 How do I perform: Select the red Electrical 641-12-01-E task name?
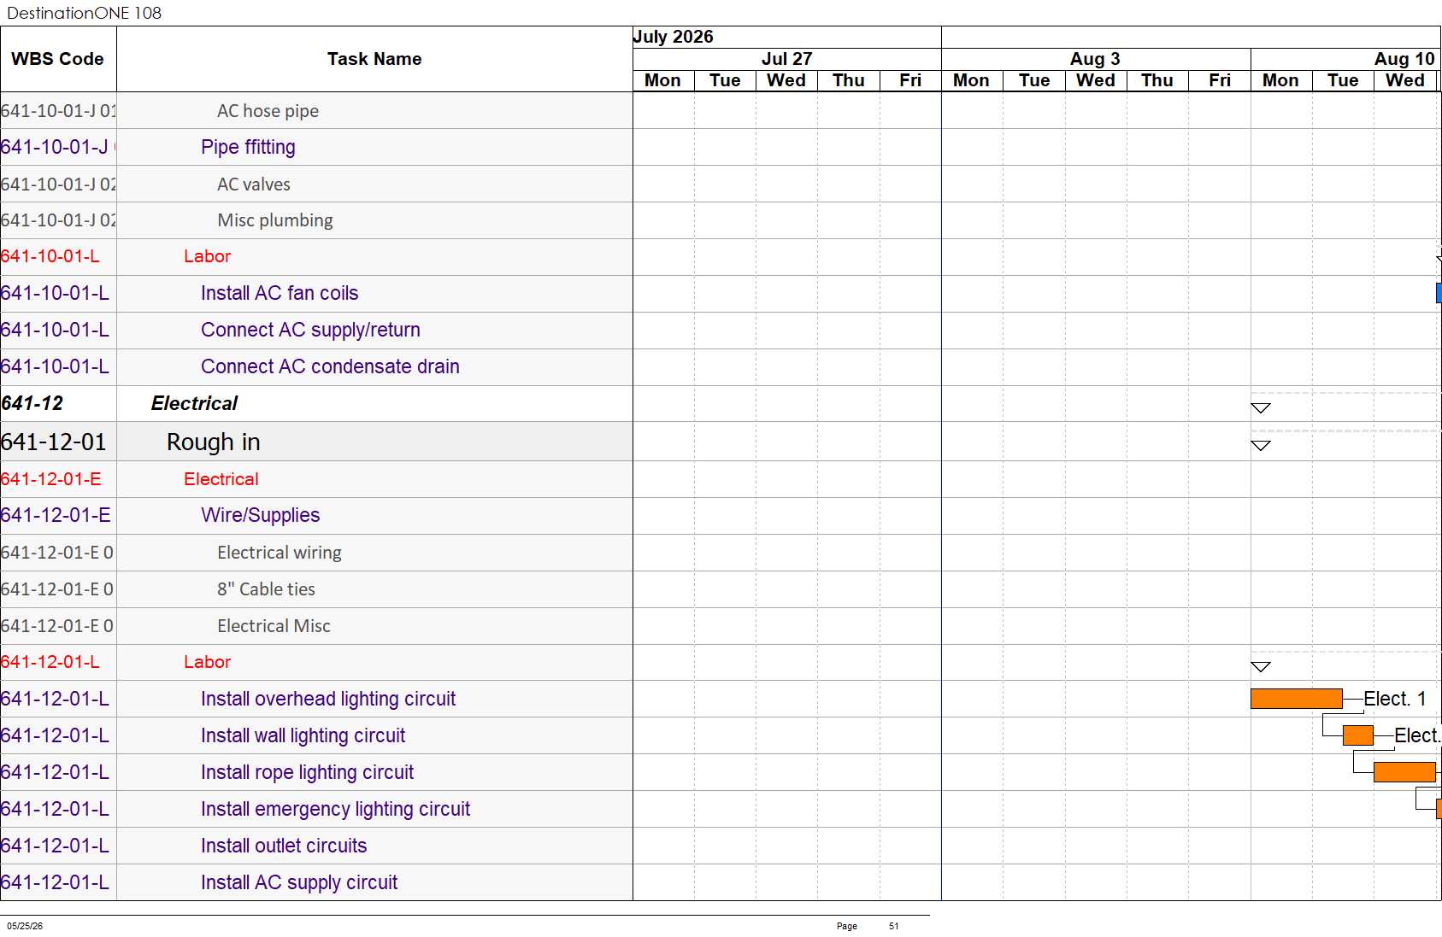[x=221, y=479]
